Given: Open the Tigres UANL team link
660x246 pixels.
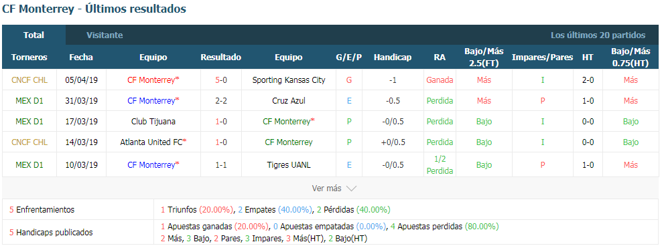Looking at the screenshot, I should (289, 165).
